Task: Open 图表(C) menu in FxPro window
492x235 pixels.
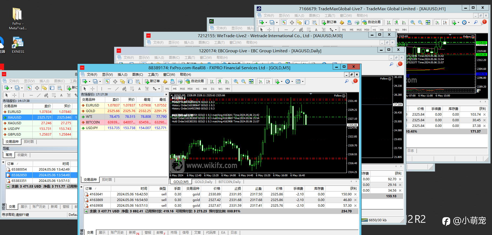Action: point(138,75)
